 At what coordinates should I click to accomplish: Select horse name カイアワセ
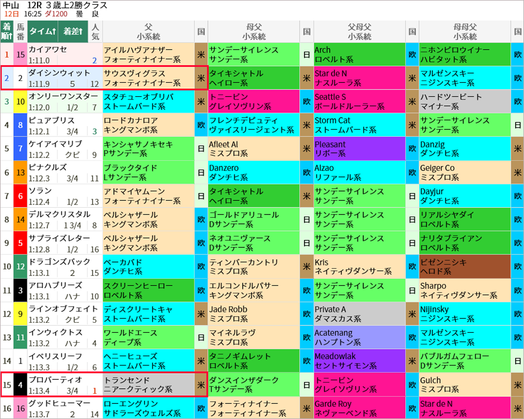pyautogui.click(x=48, y=50)
